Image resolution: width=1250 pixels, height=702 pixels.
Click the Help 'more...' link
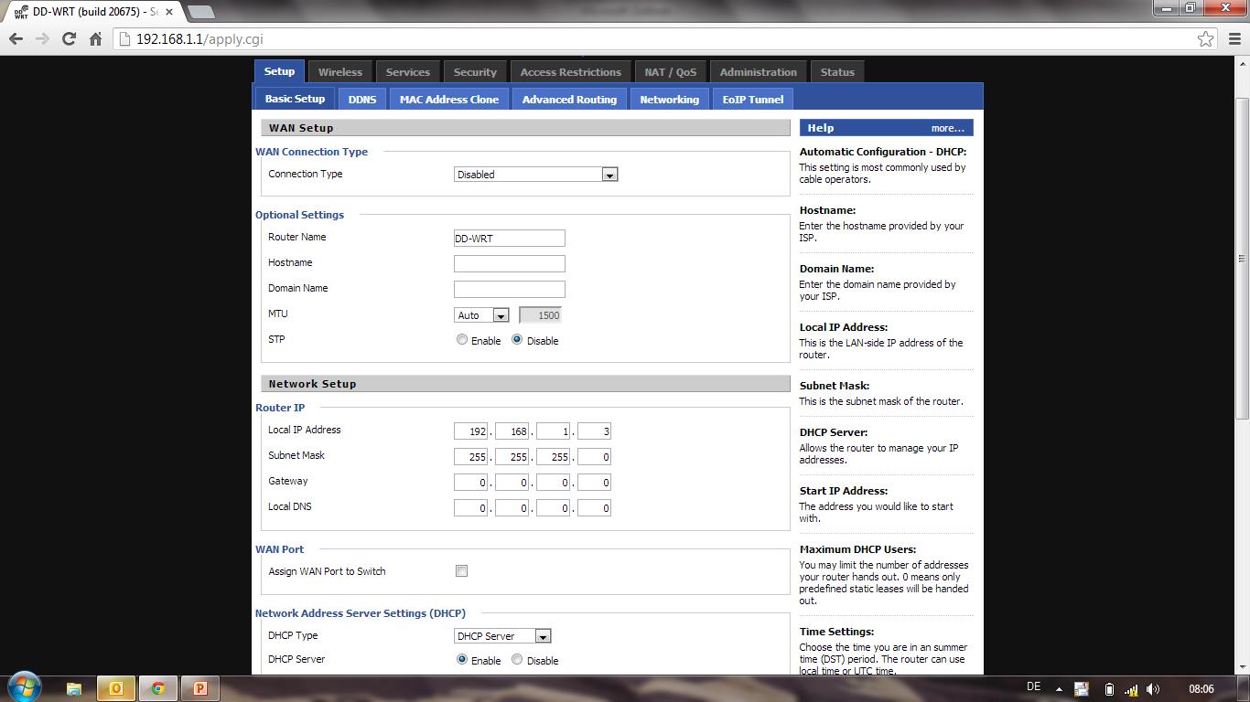pyautogui.click(x=947, y=128)
